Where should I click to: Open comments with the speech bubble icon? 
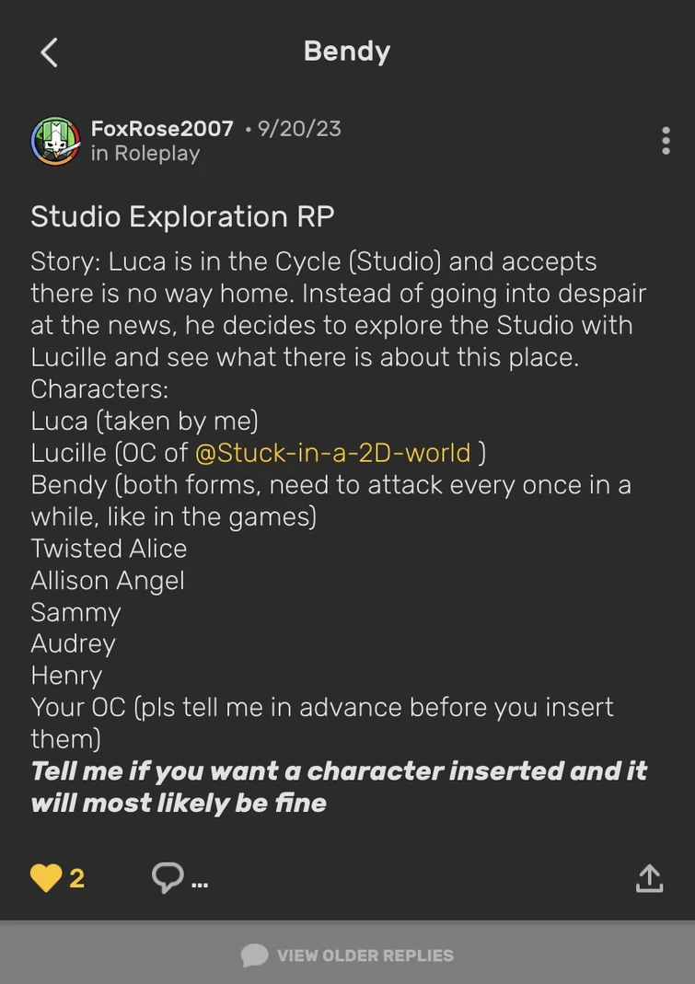[169, 875]
